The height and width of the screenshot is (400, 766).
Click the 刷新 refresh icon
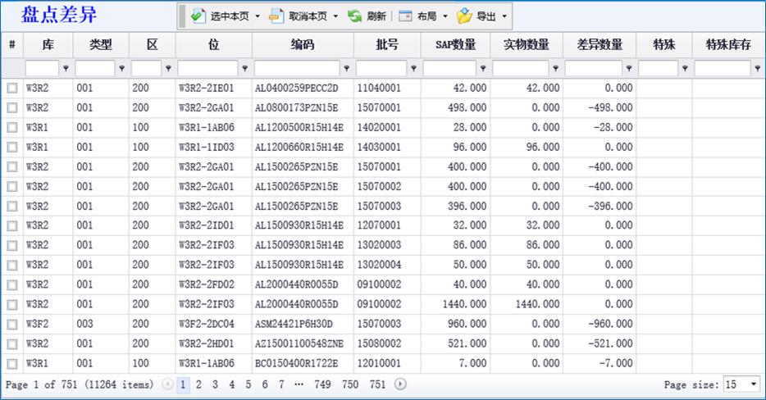pos(354,16)
